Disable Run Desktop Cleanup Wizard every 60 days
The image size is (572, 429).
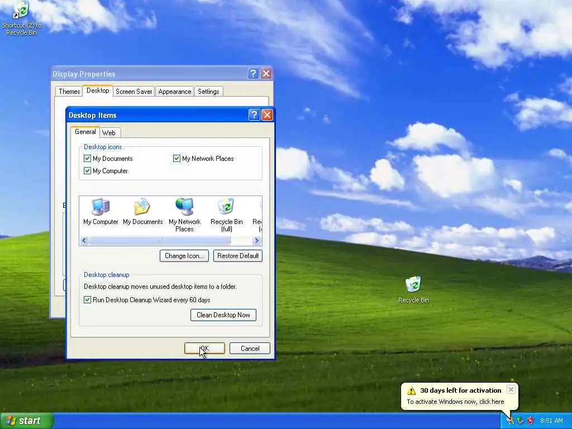coord(87,299)
